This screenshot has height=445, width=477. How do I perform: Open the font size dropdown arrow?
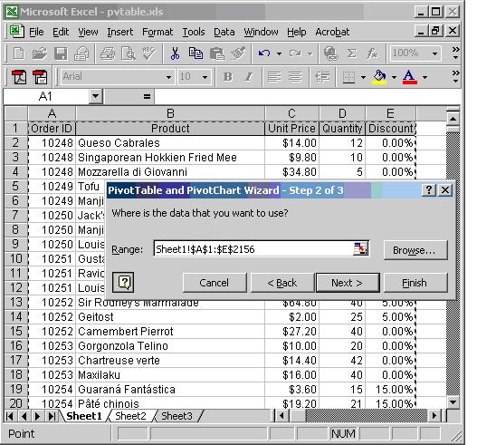(205, 77)
